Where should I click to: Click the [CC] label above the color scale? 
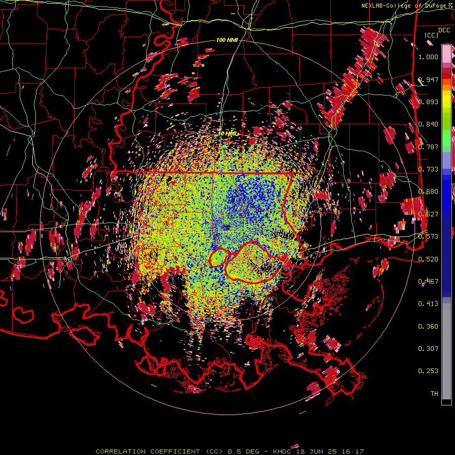tap(432, 35)
